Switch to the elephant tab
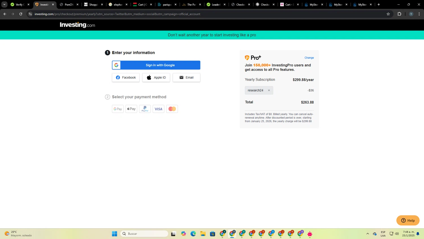424x239 pixels. point(118,5)
